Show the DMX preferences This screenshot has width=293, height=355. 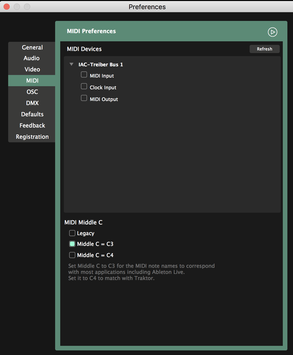click(32, 103)
